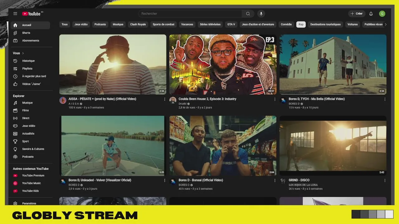This screenshot has height=224, width=399.
Task: Play the AISSA - PÉGATE thumbnail
Action: pyautogui.click(x=113, y=64)
